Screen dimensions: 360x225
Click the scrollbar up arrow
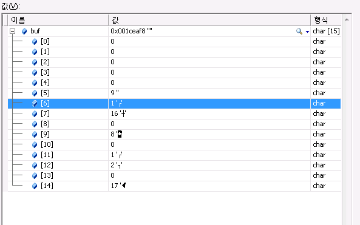347,20
